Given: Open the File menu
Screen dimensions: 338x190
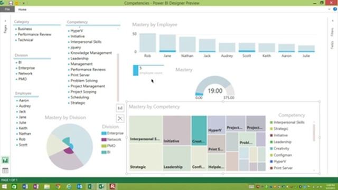Looking at the screenshot, I should pos(7,9).
